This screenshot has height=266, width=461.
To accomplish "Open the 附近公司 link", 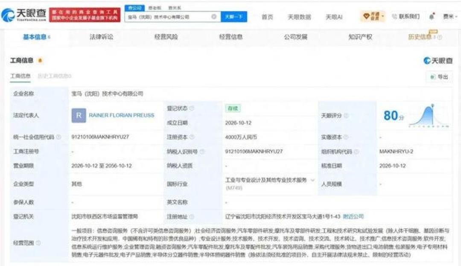I will click(x=353, y=216).
